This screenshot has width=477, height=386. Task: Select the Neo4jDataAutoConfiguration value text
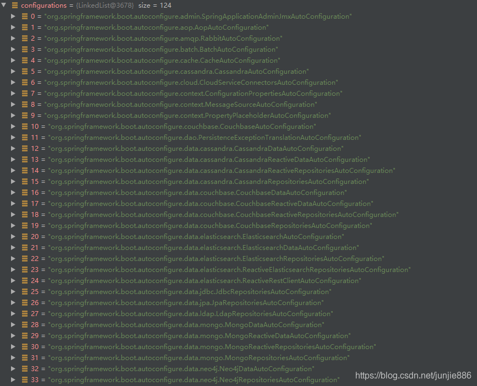[181, 369]
